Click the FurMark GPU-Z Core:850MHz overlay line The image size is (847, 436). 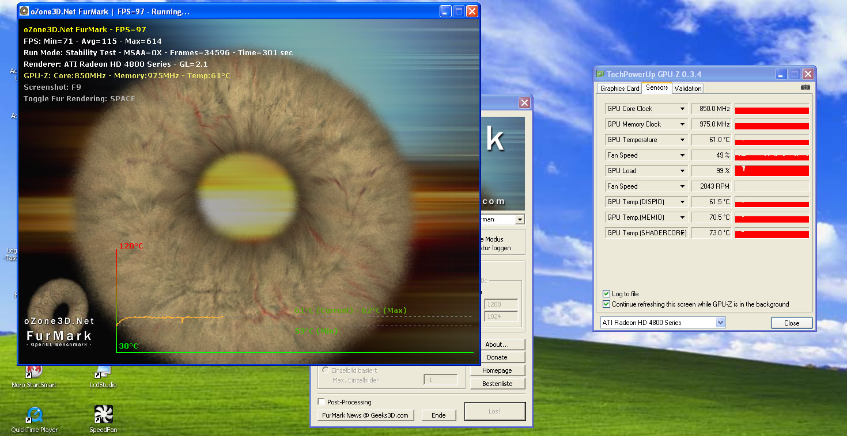[x=127, y=76]
